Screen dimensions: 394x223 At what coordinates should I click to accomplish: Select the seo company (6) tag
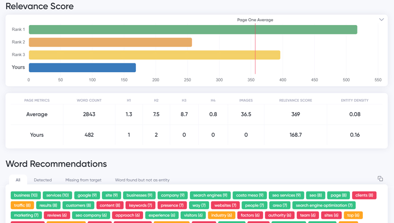[91, 215]
